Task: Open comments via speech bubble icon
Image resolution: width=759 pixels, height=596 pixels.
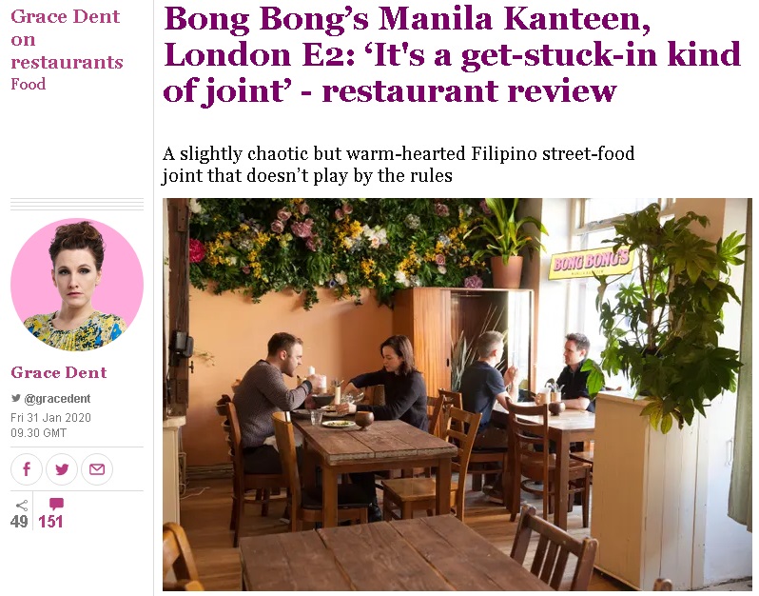Action: click(56, 504)
